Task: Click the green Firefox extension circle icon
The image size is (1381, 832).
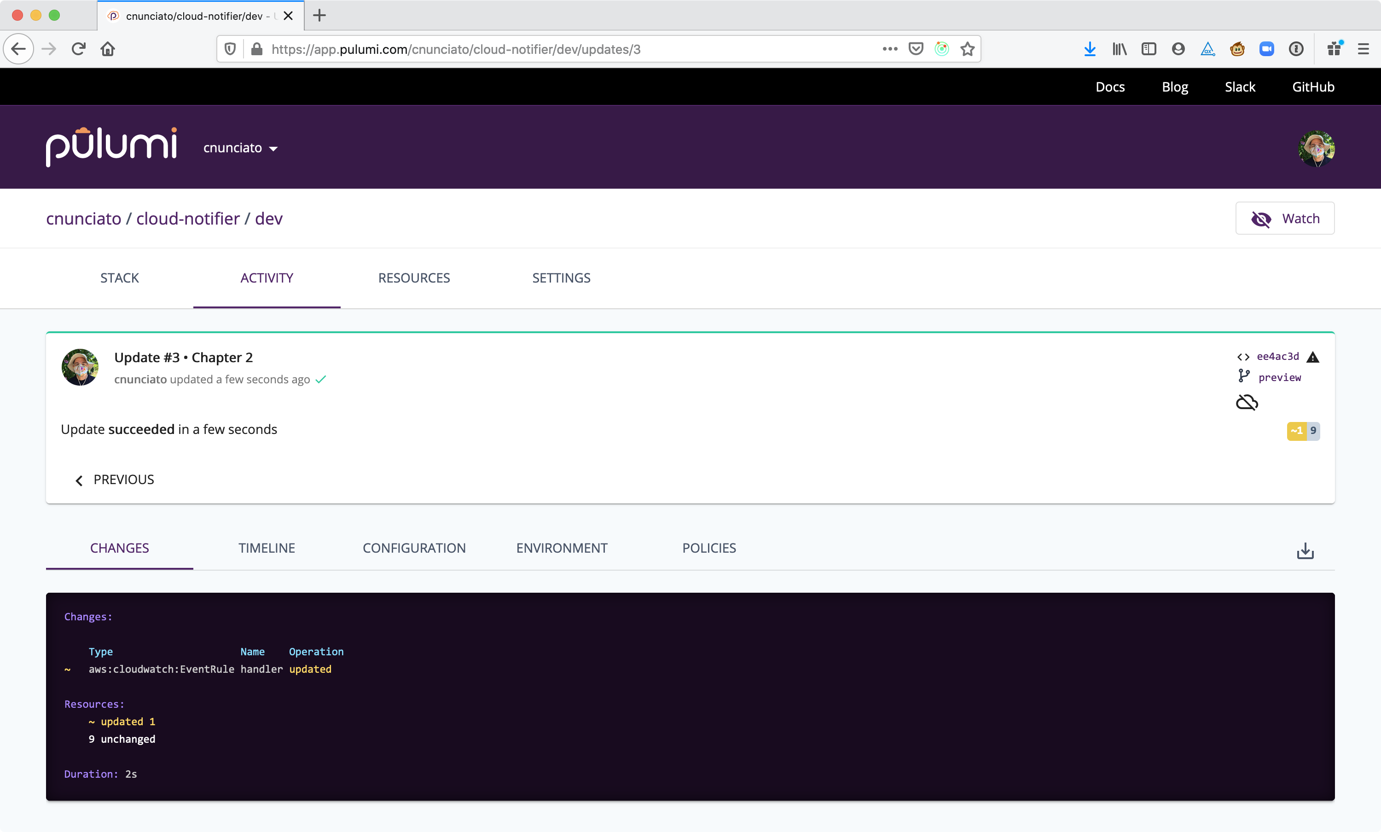Action: pyautogui.click(x=941, y=49)
